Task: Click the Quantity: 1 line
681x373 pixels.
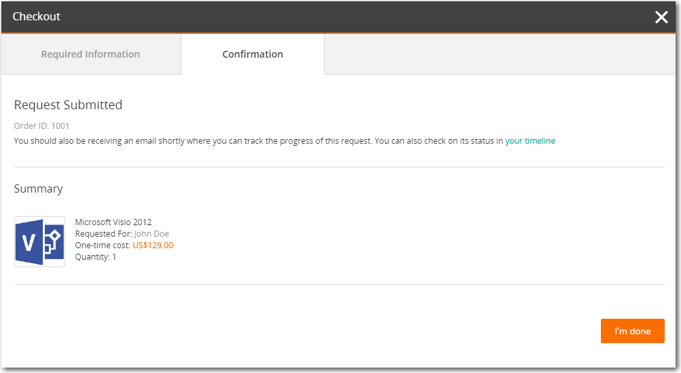Action: pos(96,257)
